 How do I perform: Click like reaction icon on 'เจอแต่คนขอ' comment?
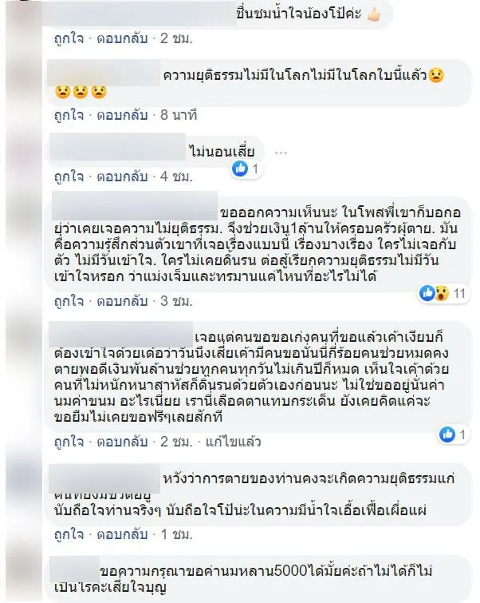[x=447, y=434]
